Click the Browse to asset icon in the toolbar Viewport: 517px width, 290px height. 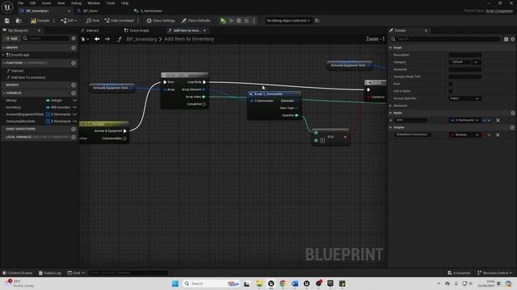coord(19,21)
